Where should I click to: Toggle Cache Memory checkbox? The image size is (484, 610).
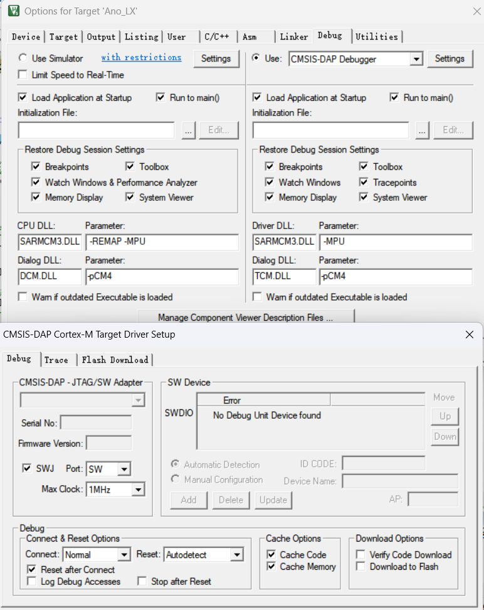point(271,567)
